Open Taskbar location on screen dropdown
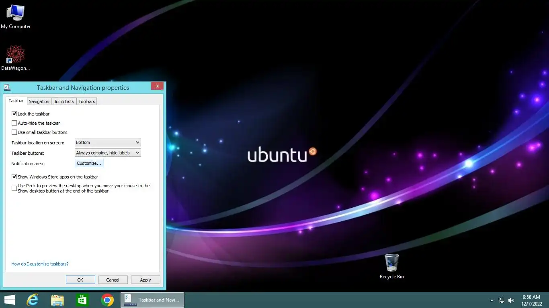 point(108,142)
